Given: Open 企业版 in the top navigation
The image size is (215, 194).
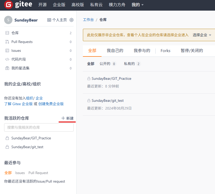Looking at the screenshot, I should point(59,5).
